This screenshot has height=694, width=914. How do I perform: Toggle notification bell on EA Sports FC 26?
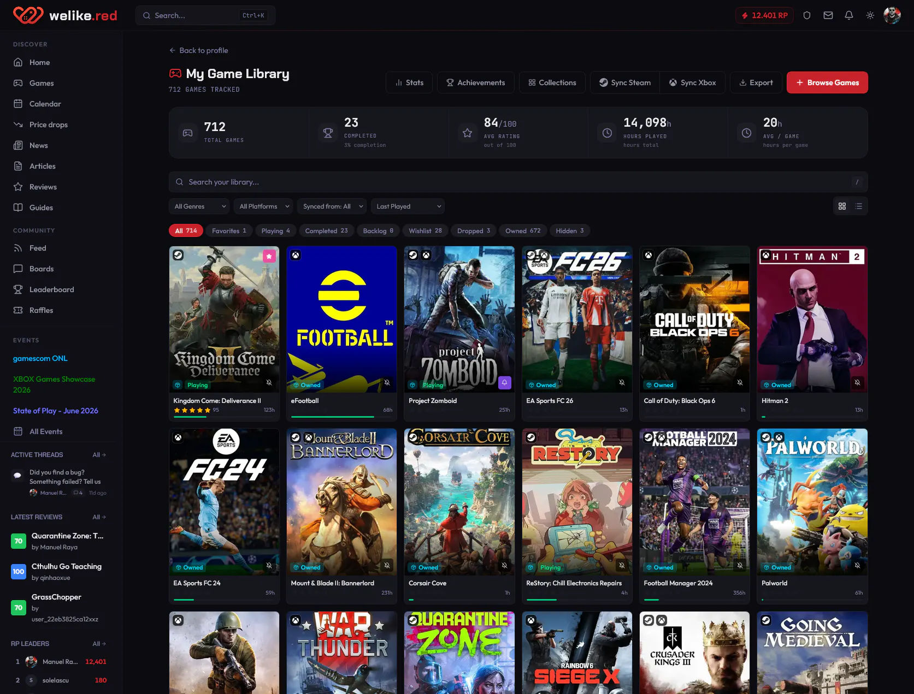click(x=622, y=382)
